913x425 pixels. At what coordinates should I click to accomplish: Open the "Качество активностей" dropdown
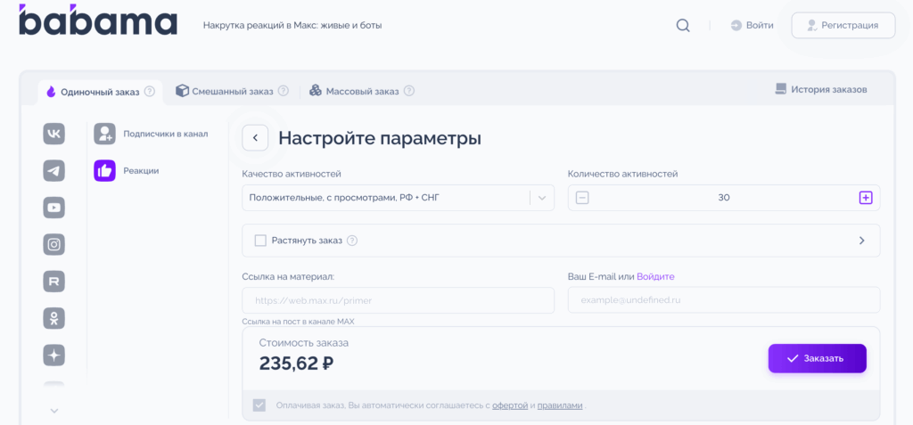pyautogui.click(x=398, y=198)
